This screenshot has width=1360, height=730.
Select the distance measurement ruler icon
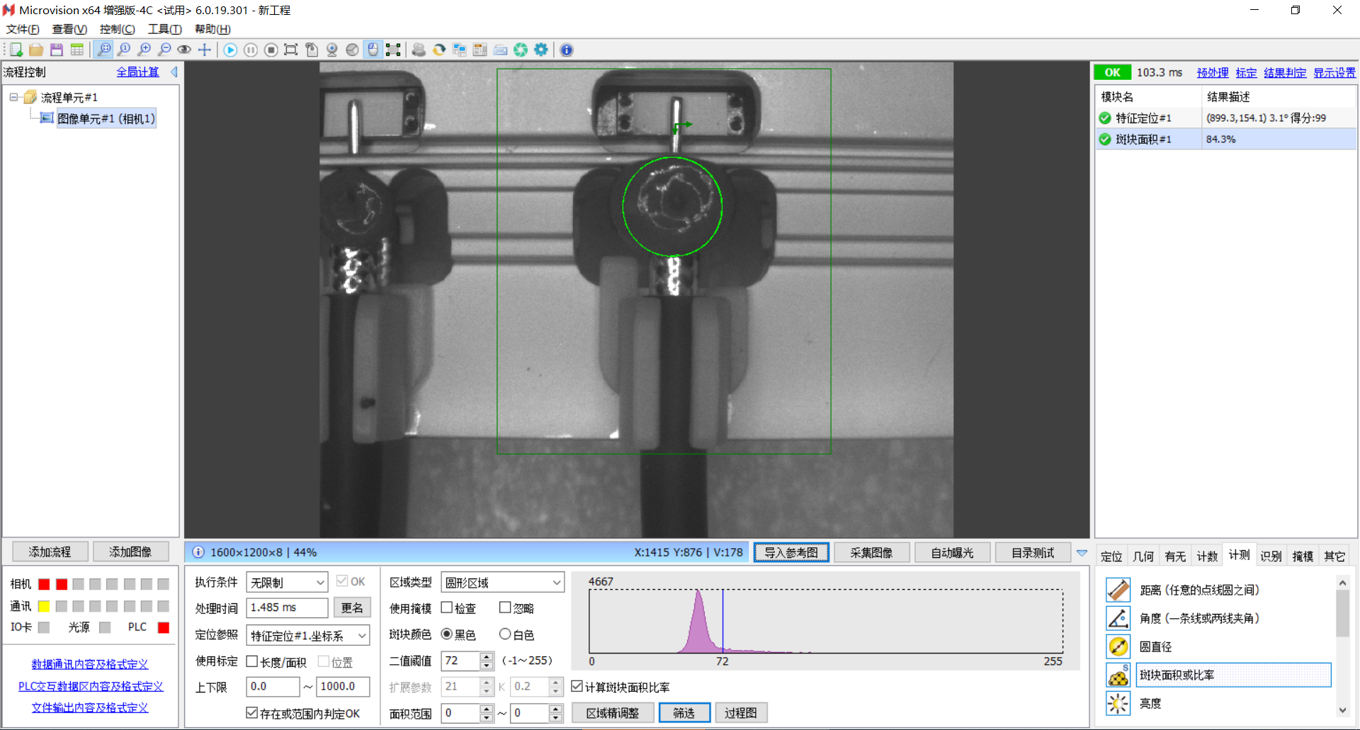tap(1118, 590)
